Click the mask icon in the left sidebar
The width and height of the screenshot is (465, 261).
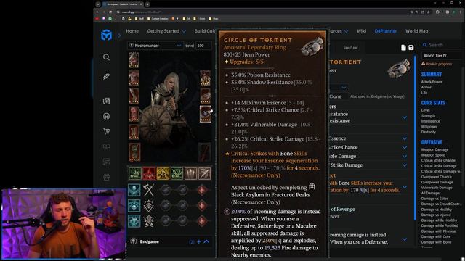[106, 116]
